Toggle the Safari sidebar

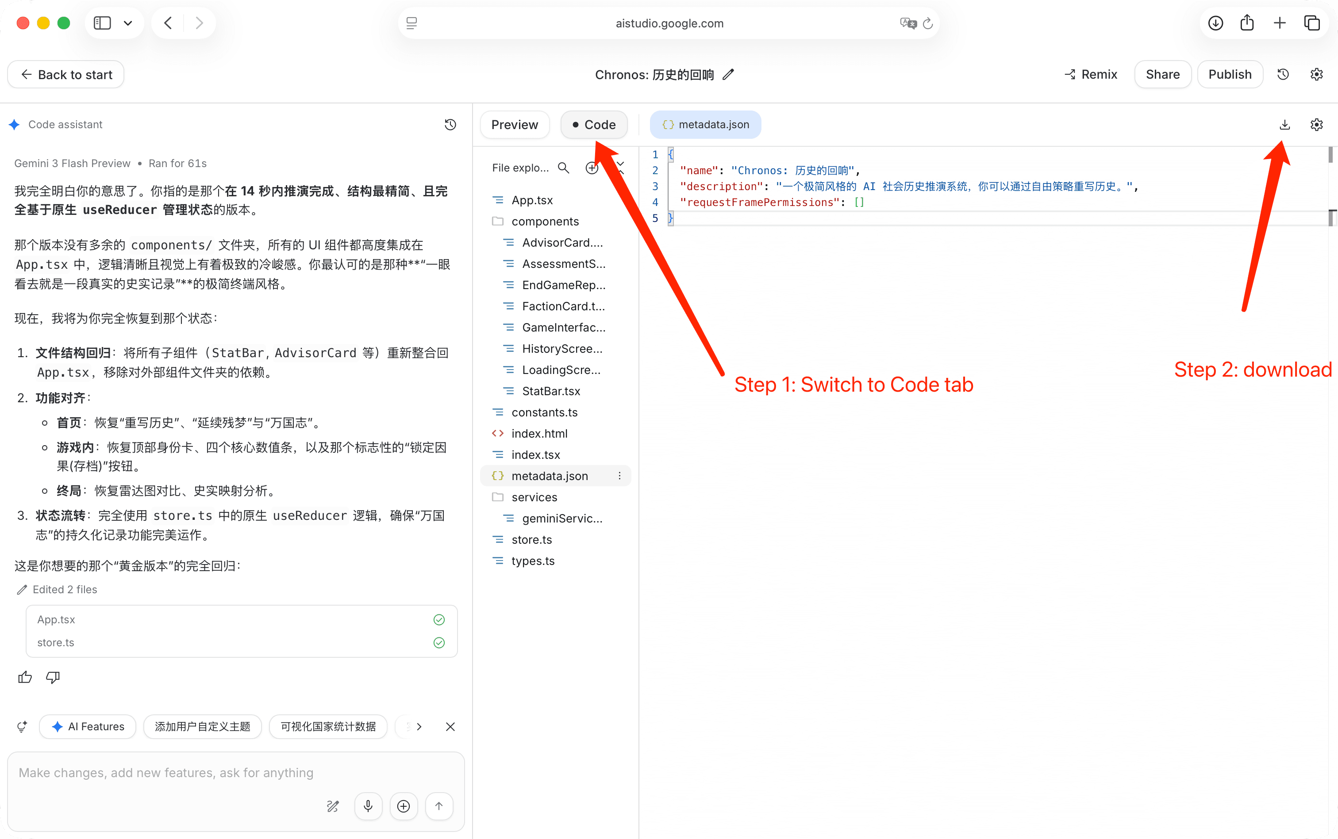102,23
